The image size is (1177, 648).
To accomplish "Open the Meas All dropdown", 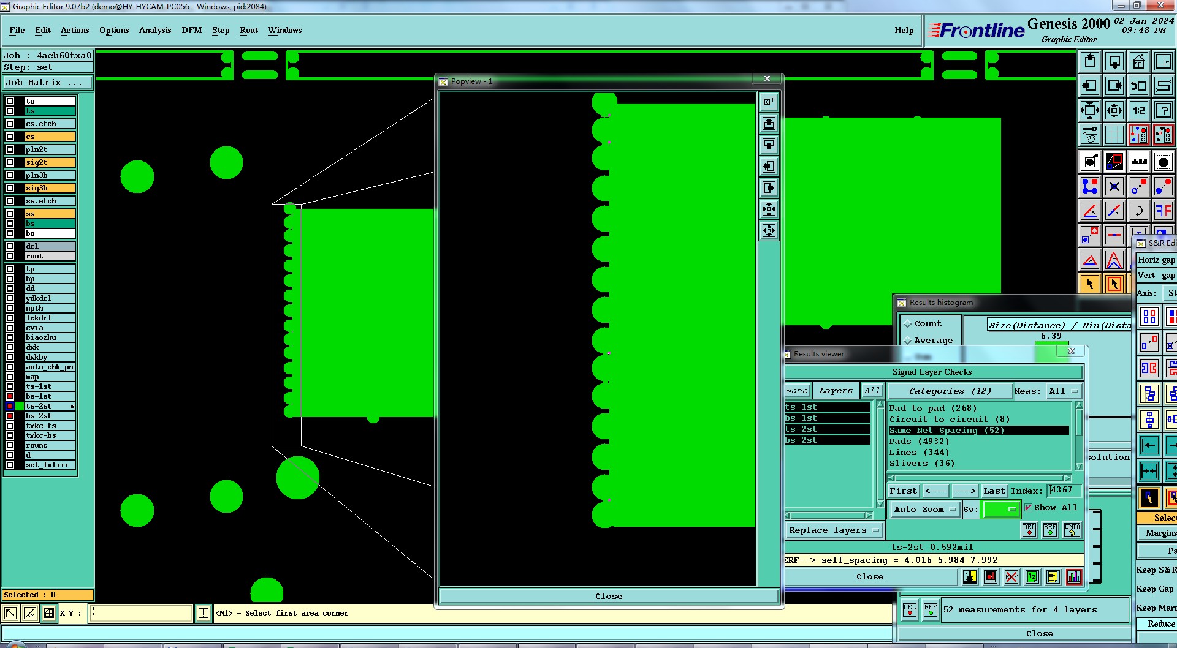I will coord(1064,391).
